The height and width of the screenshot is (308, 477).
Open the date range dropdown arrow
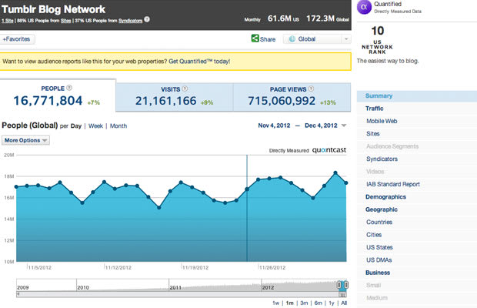click(344, 126)
